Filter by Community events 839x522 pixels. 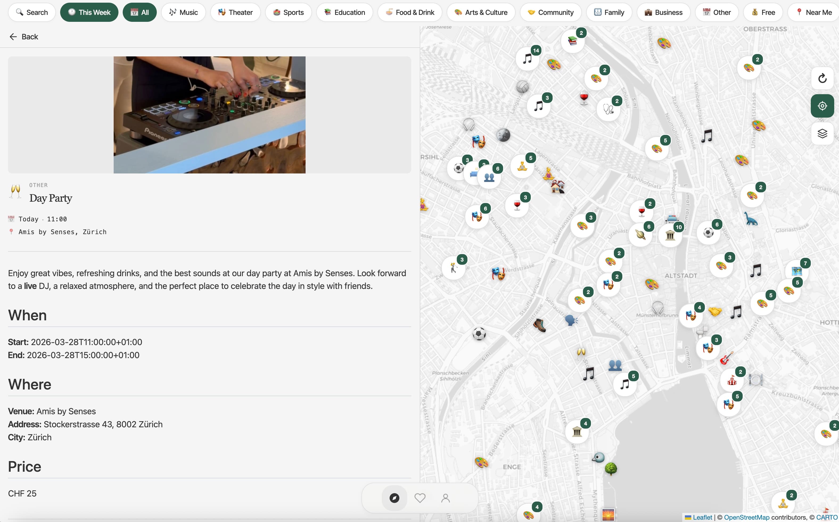click(x=550, y=13)
